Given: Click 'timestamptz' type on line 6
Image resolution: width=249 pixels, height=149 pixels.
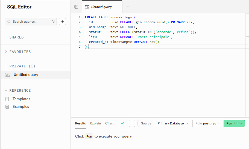Looking at the screenshot, I should point(121,42).
